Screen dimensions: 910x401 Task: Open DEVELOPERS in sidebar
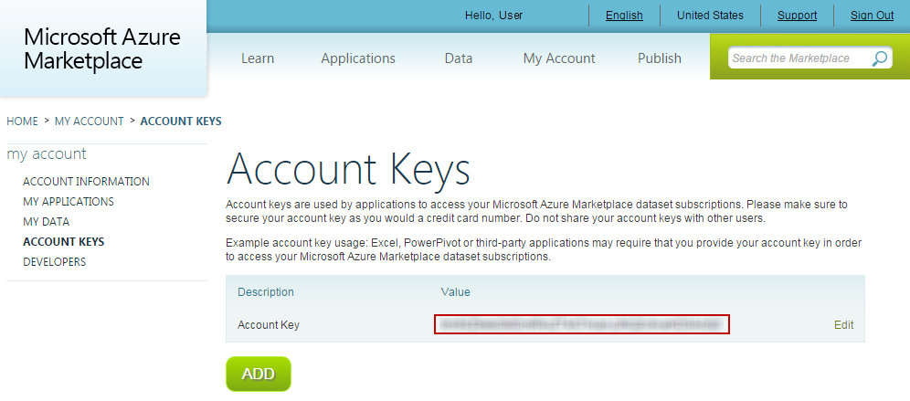tap(55, 262)
